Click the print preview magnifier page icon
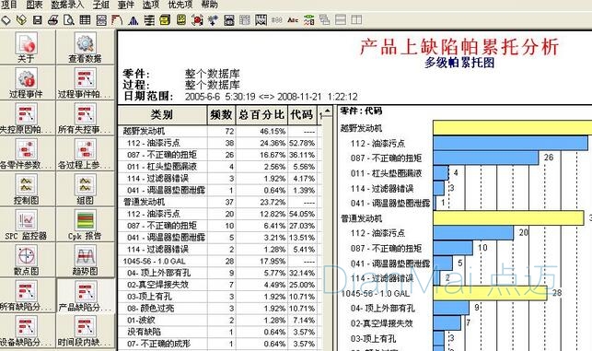592x351 pixels. coord(69,19)
